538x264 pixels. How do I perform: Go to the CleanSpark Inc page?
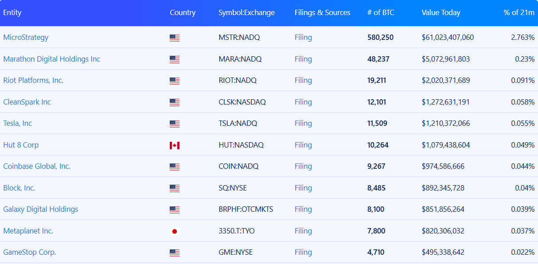(x=27, y=102)
